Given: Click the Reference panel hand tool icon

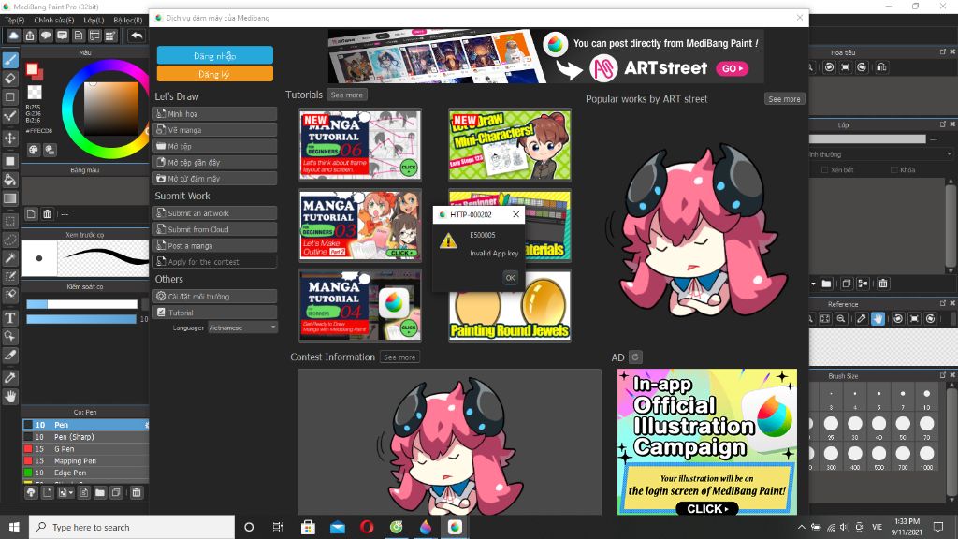Looking at the screenshot, I should point(878,318).
